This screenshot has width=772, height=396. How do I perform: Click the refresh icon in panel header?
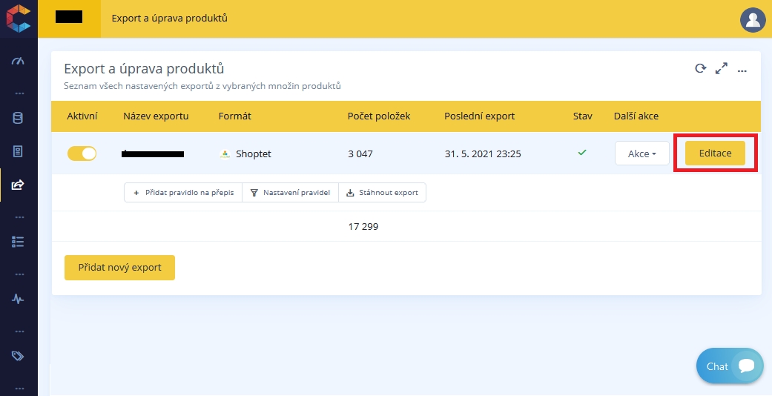tap(700, 69)
